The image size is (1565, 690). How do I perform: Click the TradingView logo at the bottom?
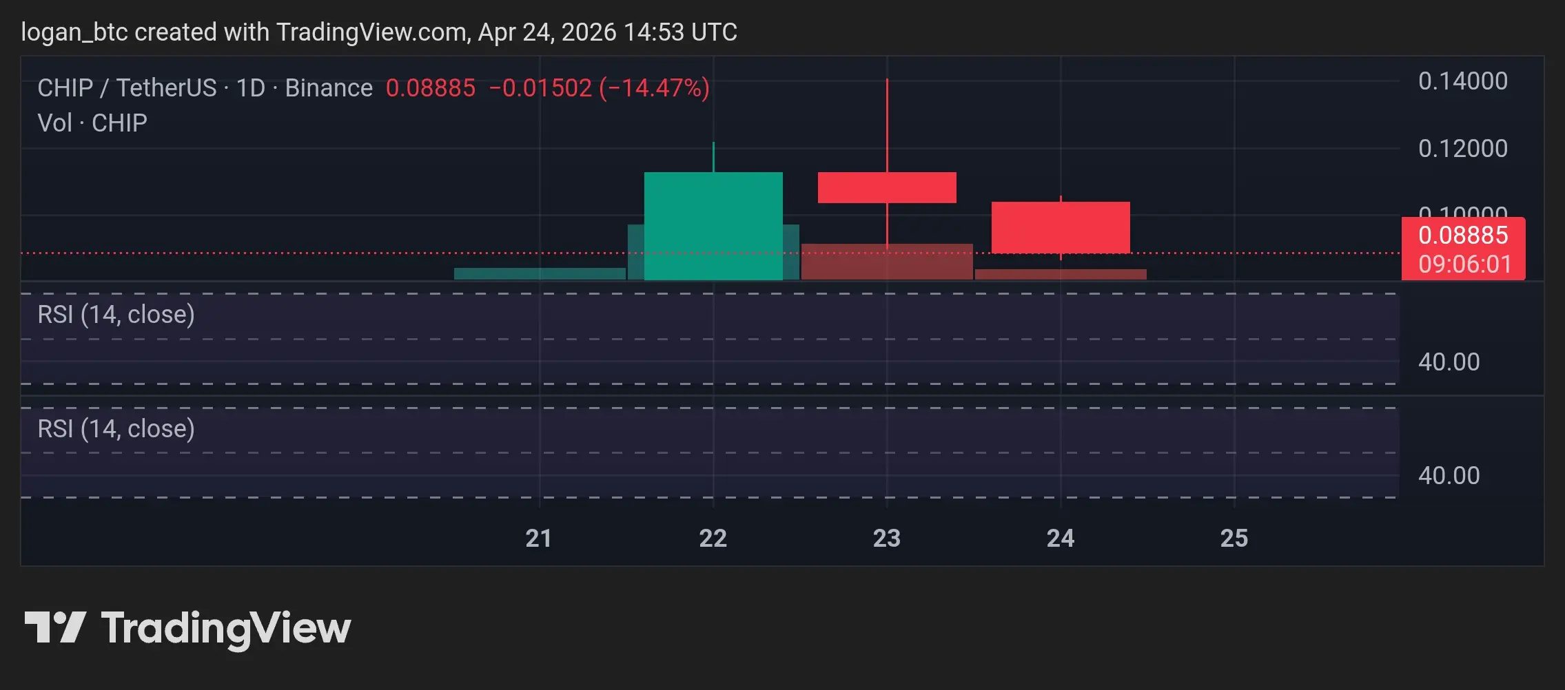point(187,628)
